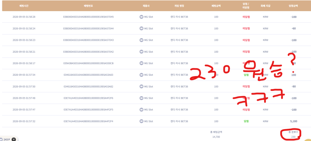311x141 pixels.
Task: Click the 게임 명칭 column header
Action: [x=179, y=6]
